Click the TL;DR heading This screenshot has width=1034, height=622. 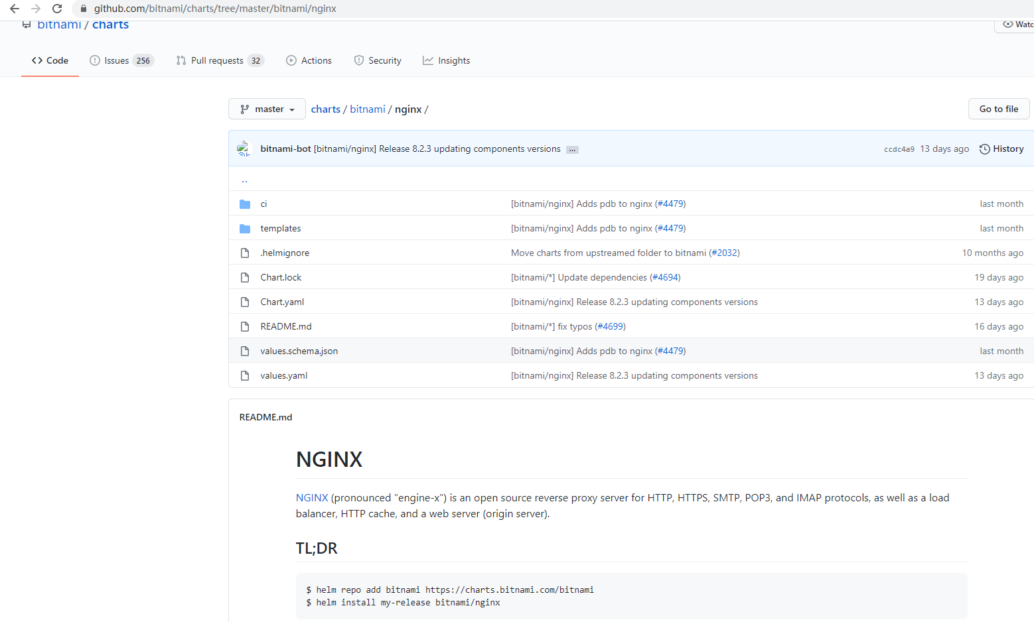coord(317,548)
